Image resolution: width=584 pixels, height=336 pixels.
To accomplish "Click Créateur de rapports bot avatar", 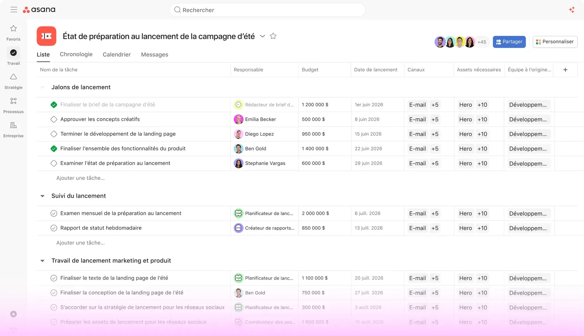I will click(238, 228).
